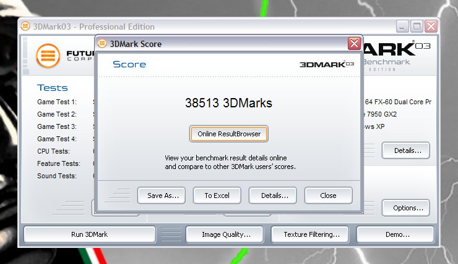The width and height of the screenshot is (458, 264).
Task: Click the Futuremark orange logo in the main window
Action: pyautogui.click(x=48, y=56)
